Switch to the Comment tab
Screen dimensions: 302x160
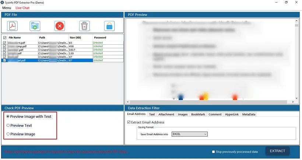pyautogui.click(x=215, y=115)
